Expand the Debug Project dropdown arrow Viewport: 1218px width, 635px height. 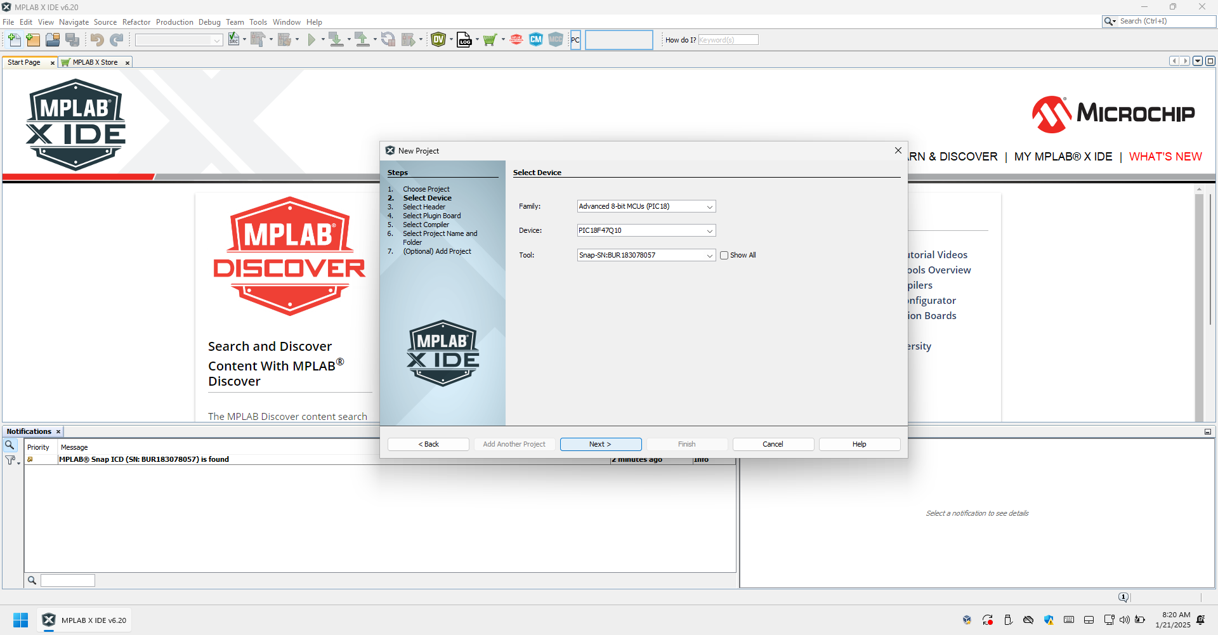[x=421, y=40]
